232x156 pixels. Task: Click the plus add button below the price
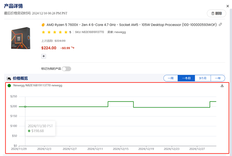pos(44,56)
